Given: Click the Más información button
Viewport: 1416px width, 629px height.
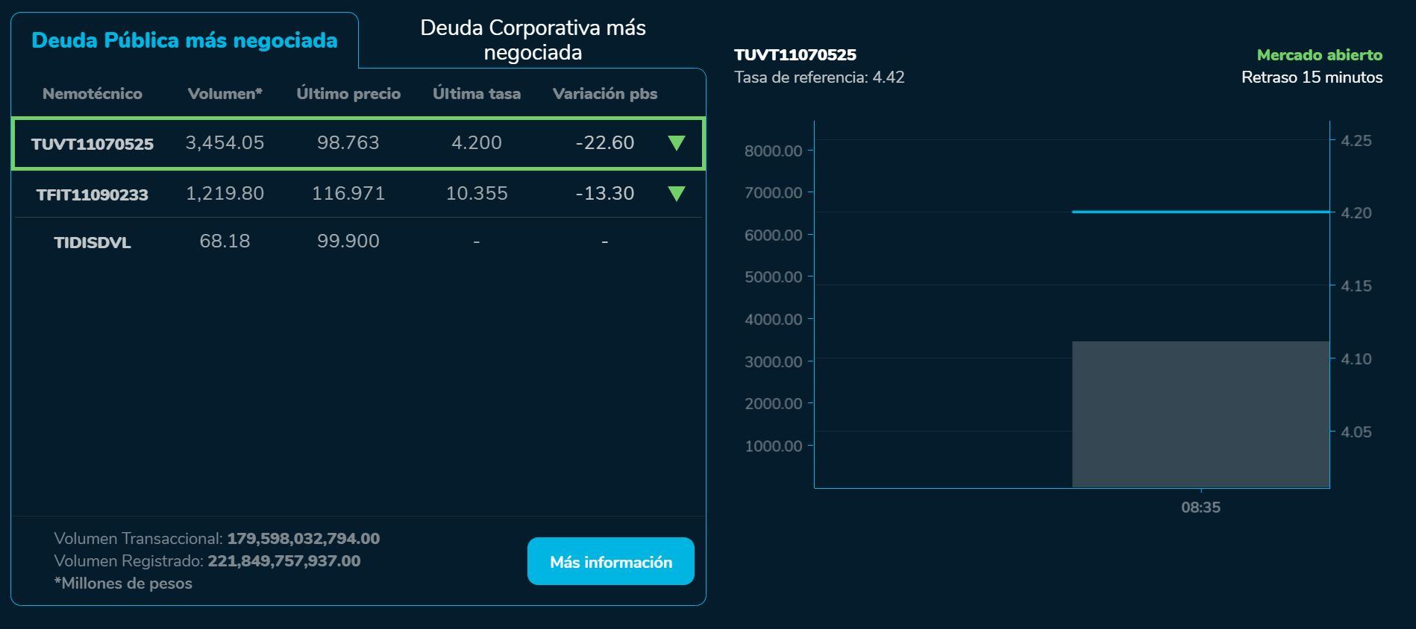Looking at the screenshot, I should (x=610, y=561).
